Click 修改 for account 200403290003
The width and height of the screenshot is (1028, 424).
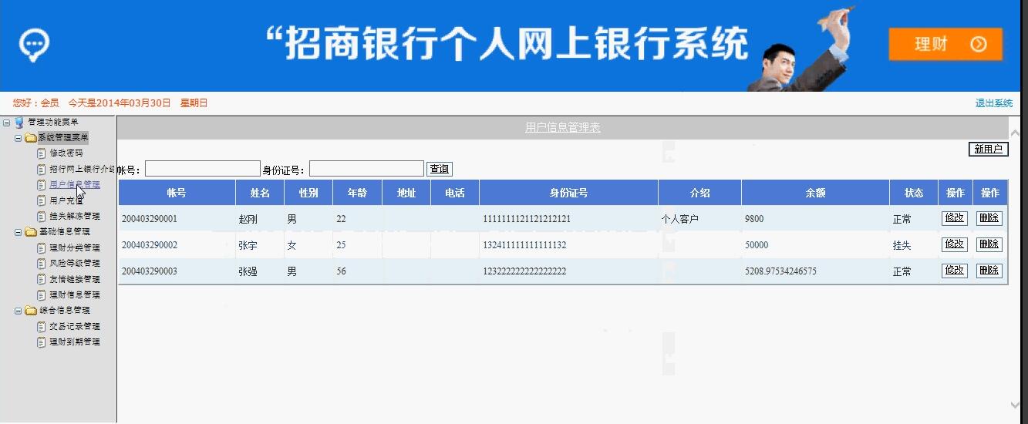coord(955,271)
